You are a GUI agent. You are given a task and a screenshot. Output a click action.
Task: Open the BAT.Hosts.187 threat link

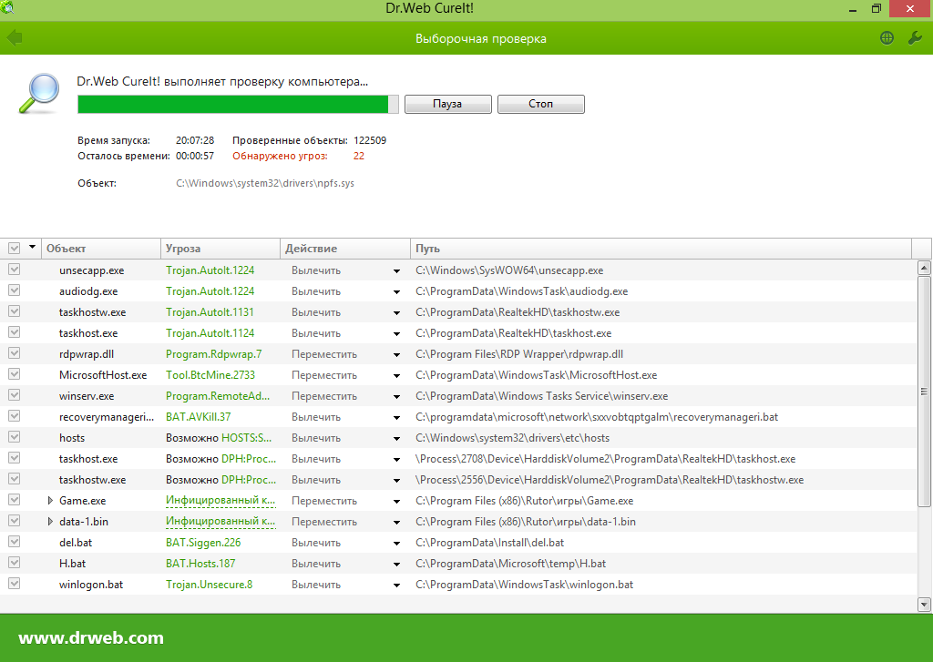pos(200,564)
